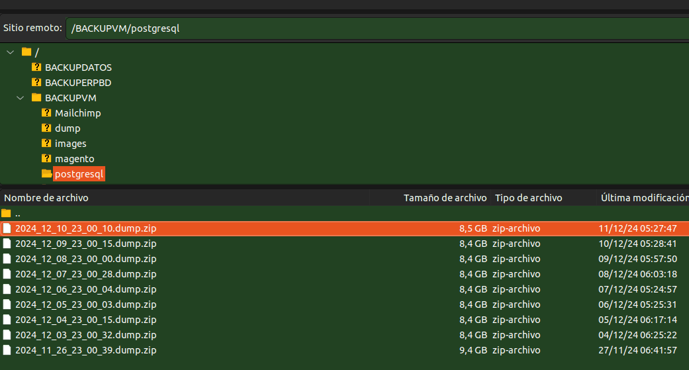The image size is (689, 370).
Task: Sort by Nombre de archivo column
Action: pos(46,198)
